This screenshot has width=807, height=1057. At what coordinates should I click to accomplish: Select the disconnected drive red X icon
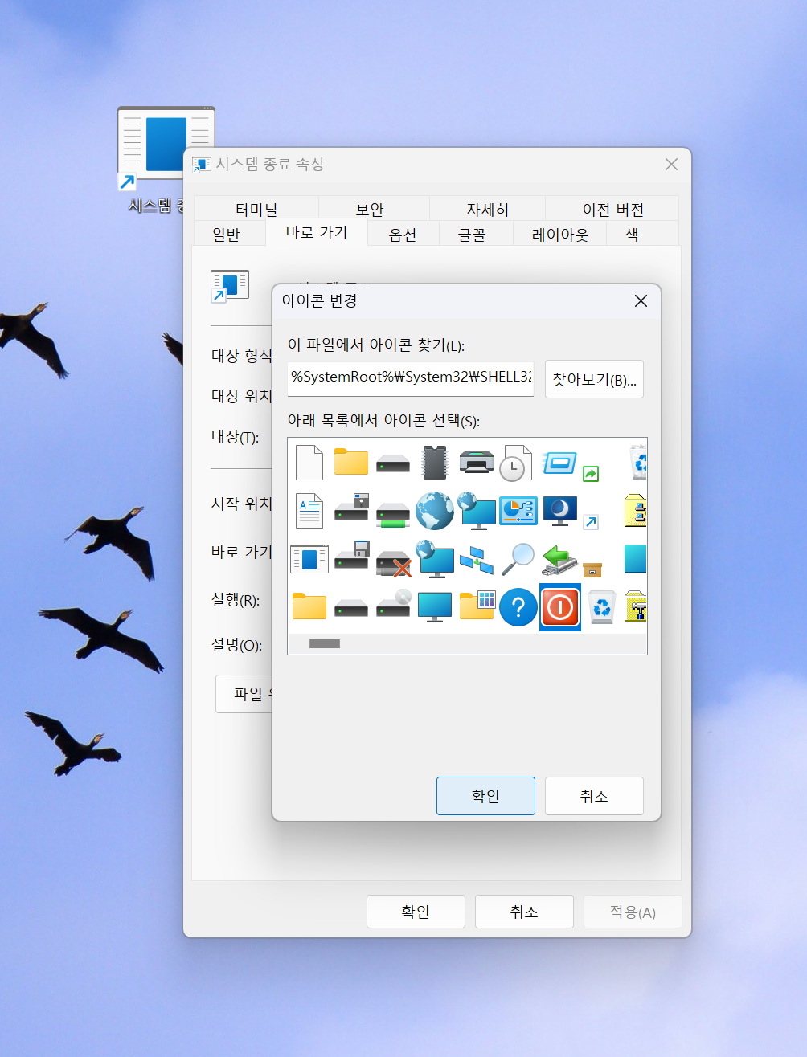(x=394, y=563)
